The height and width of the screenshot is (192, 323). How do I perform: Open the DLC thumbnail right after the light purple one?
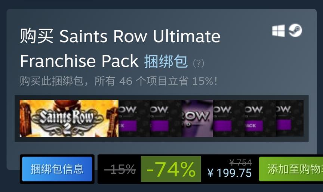pos(229,118)
